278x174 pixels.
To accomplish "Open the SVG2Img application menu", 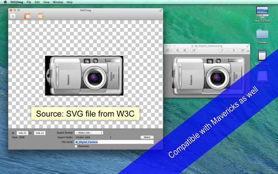I will (x=17, y=2).
